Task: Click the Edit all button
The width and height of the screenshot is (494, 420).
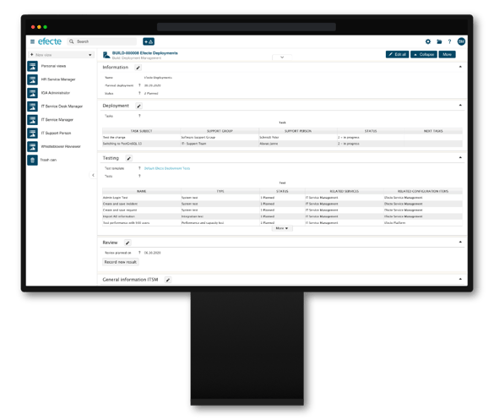Action: 397,55
